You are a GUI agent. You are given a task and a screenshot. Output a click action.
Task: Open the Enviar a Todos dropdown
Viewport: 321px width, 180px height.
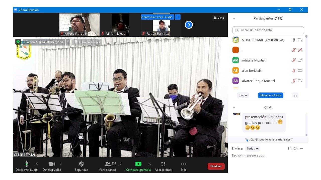point(252,148)
